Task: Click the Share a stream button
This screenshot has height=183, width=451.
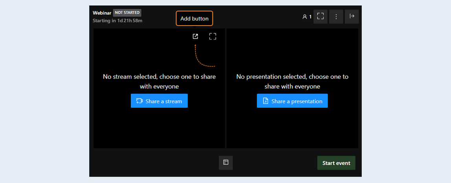Action: [x=159, y=101]
